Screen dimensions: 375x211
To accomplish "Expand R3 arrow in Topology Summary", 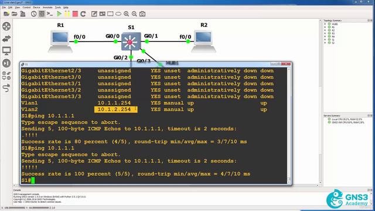I will tap(325, 33).
